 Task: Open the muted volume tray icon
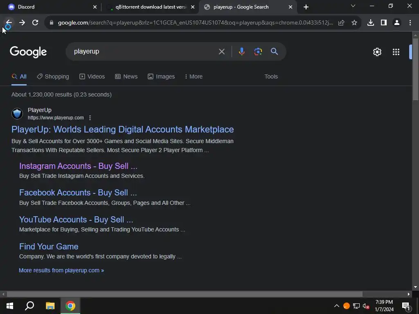pyautogui.click(x=366, y=306)
